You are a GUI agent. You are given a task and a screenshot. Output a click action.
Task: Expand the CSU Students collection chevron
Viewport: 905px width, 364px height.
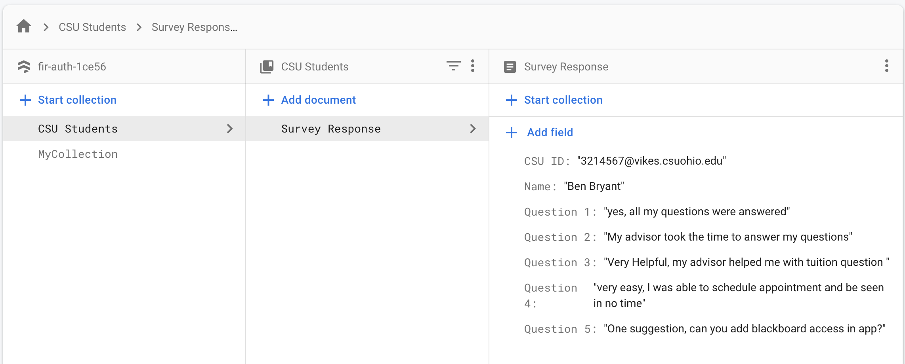pos(230,129)
